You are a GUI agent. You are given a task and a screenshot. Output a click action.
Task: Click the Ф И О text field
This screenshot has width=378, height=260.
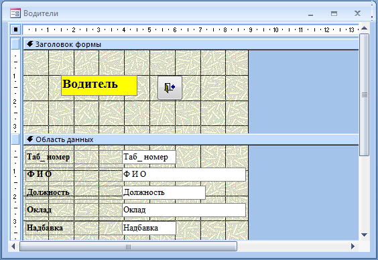click(x=184, y=174)
